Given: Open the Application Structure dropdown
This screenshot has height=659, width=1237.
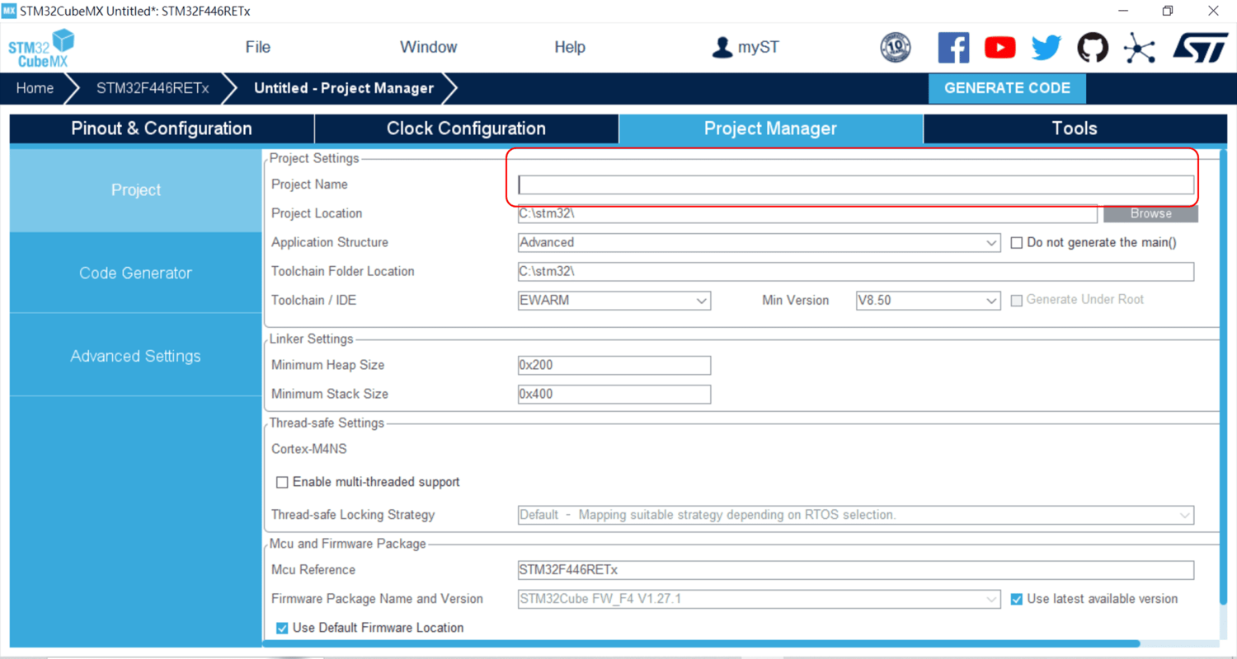Looking at the screenshot, I should coord(759,243).
